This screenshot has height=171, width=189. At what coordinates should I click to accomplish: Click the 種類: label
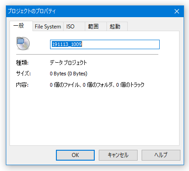22,63
